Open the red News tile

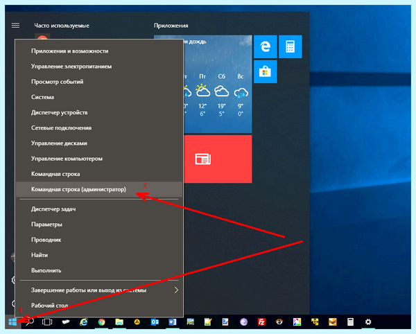click(218, 159)
